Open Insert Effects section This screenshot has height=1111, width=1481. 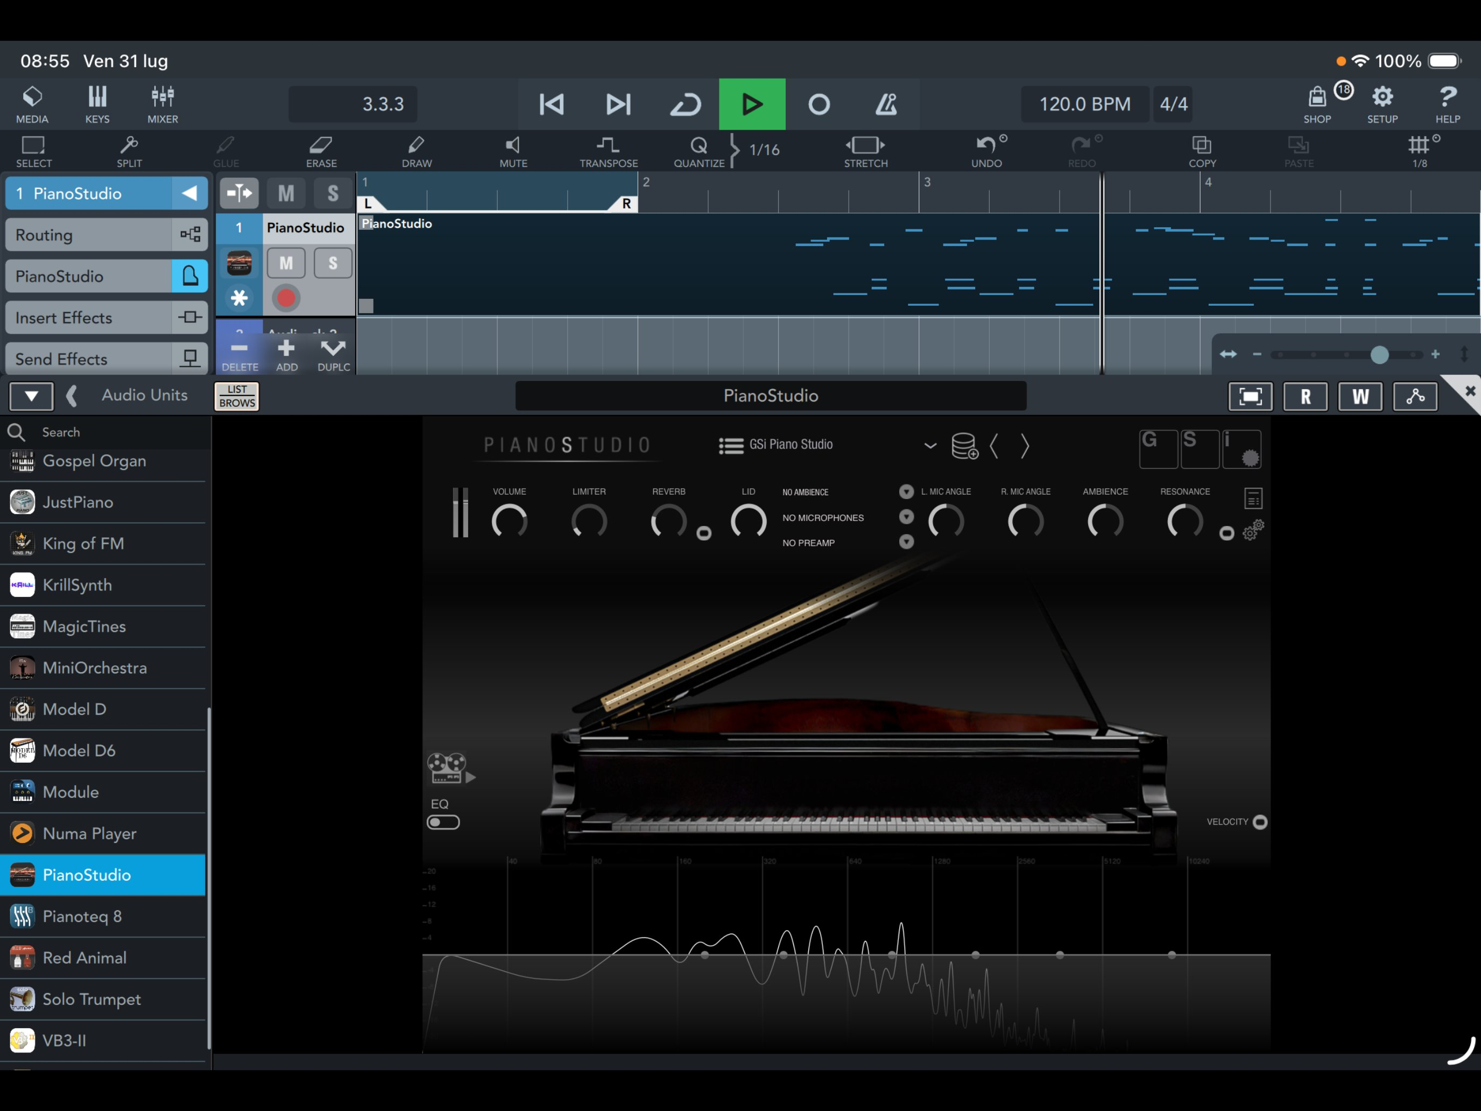tap(107, 318)
